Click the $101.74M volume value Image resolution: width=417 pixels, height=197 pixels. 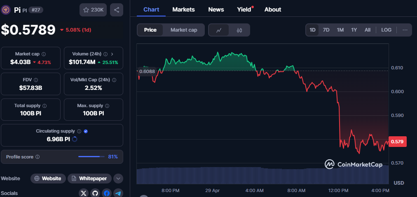click(x=82, y=62)
